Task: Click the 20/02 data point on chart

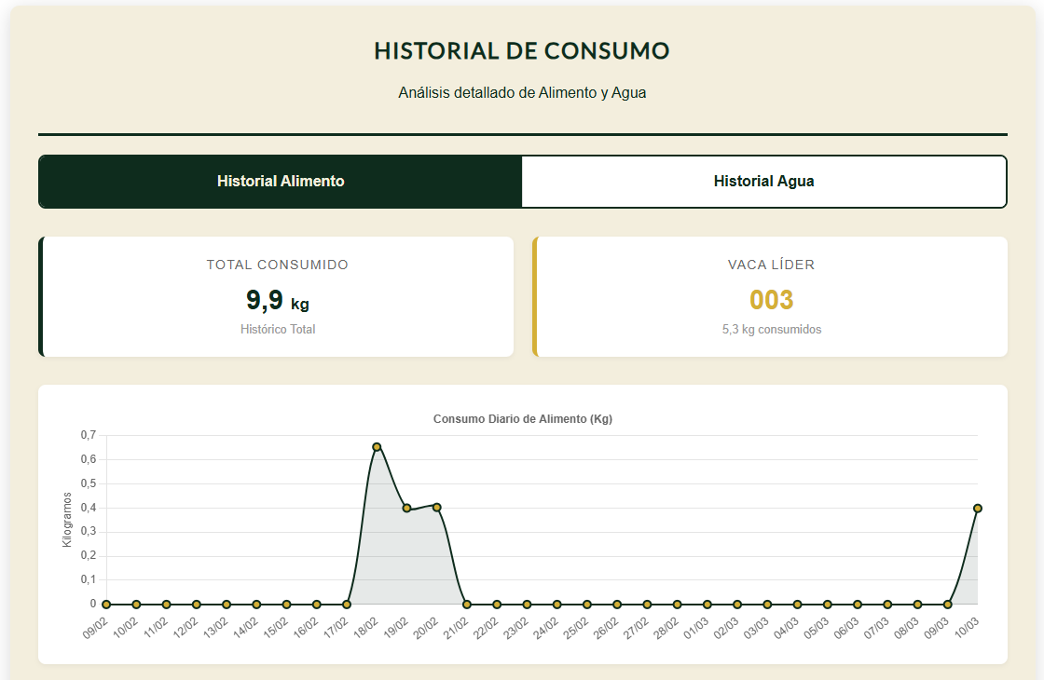Action: 436,507
